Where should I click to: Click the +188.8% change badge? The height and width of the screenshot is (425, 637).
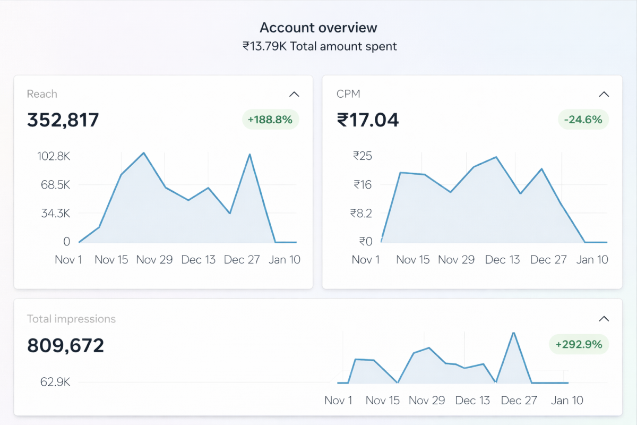point(271,120)
